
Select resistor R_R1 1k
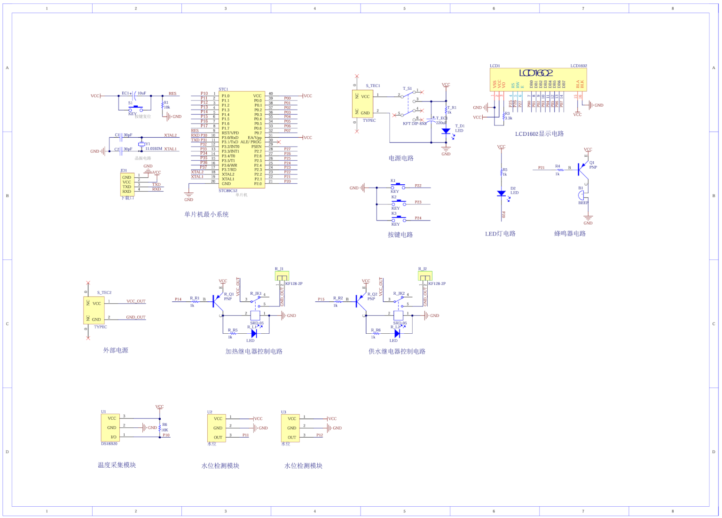(195, 301)
